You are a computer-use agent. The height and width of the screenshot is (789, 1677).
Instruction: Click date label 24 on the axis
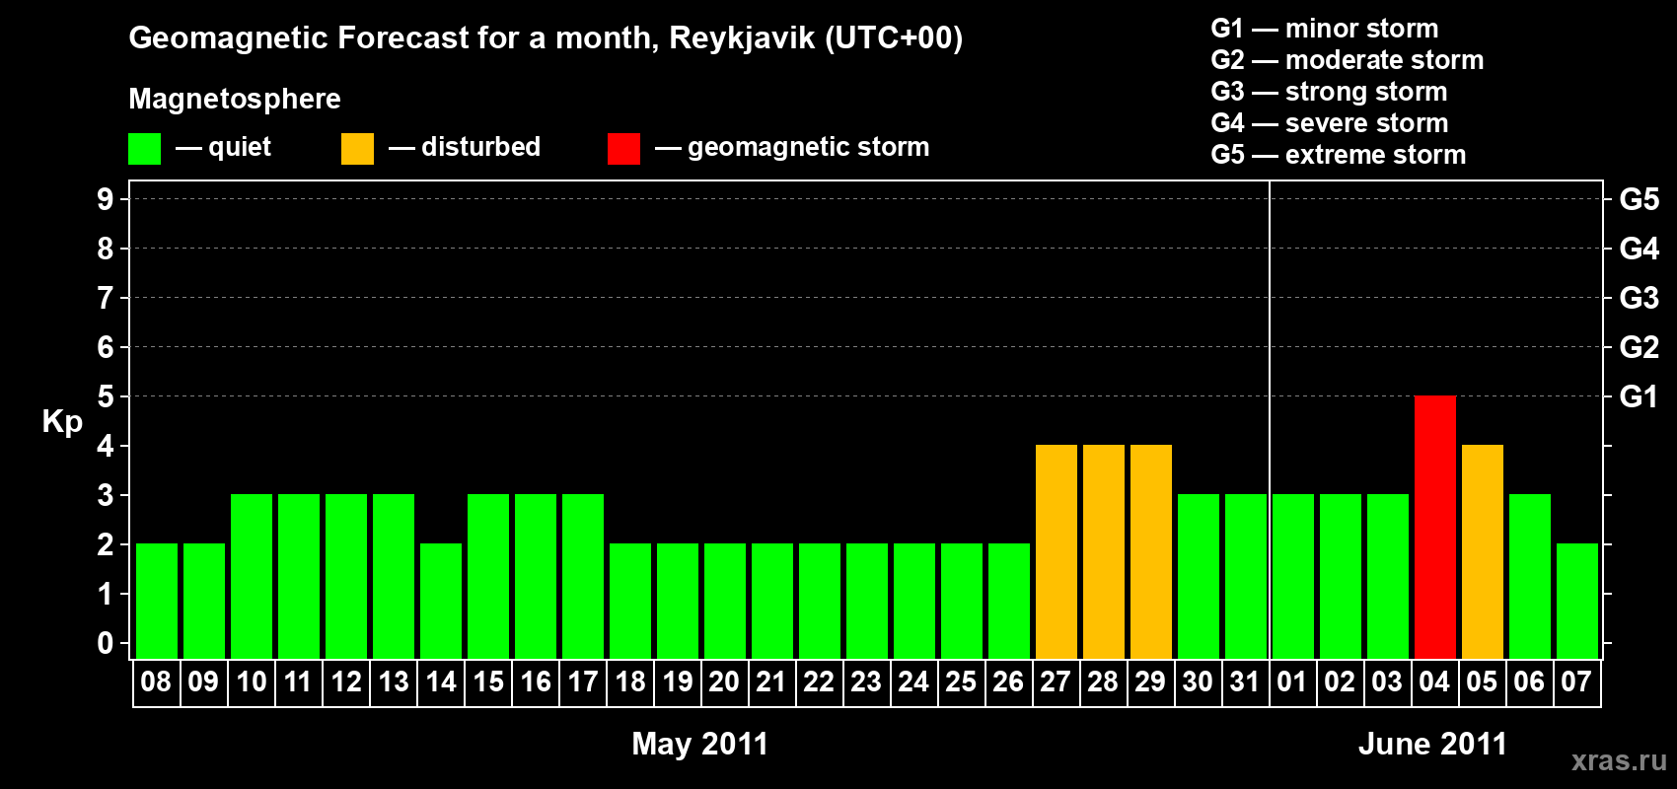tap(913, 681)
